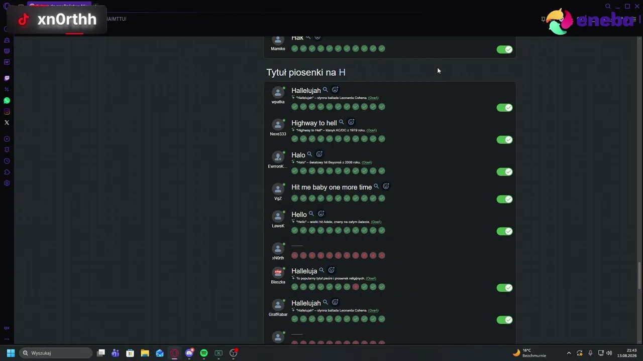Search the answer Hello by LaweK
Screen dimensions: 643x361
tap(311, 214)
